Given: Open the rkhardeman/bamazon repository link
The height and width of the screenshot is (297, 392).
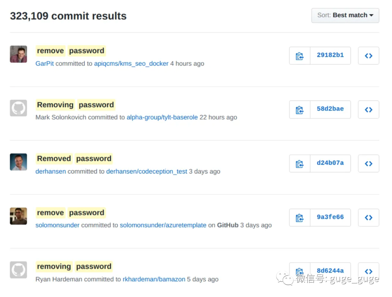Looking at the screenshot, I should [x=154, y=279].
